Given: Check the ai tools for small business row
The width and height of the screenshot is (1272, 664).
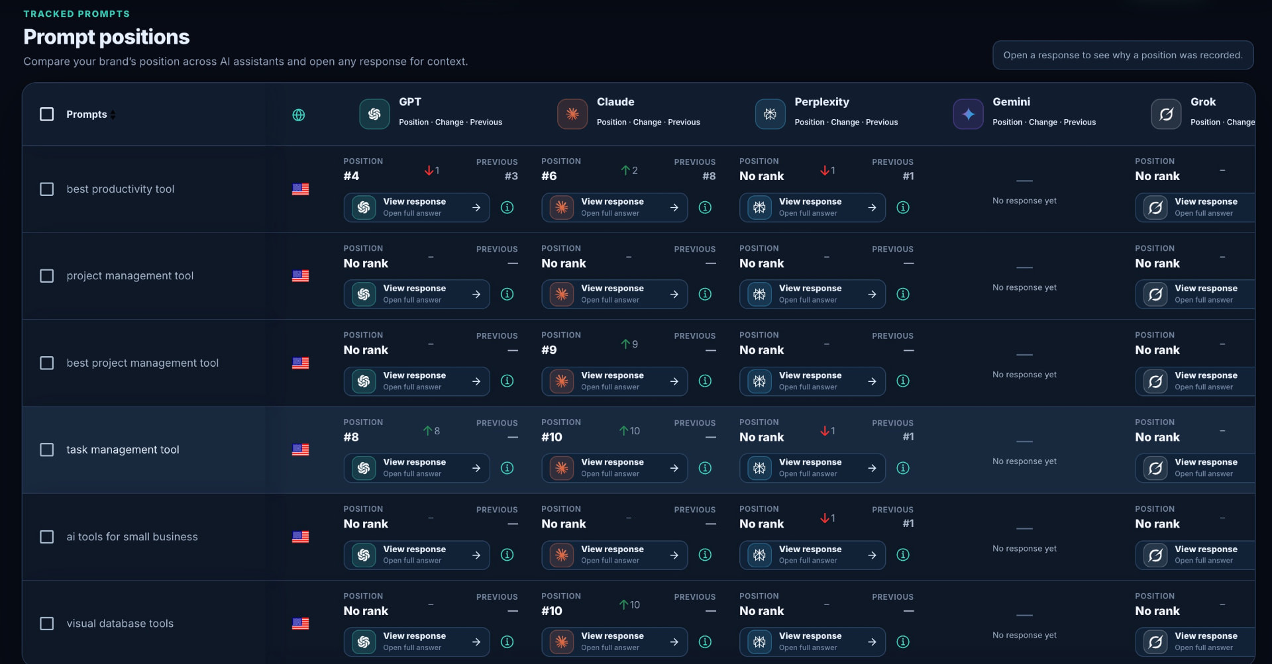Looking at the screenshot, I should pos(47,537).
